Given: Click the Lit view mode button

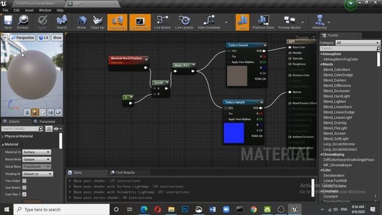Looking at the screenshot, I should pyautogui.click(x=44, y=38).
